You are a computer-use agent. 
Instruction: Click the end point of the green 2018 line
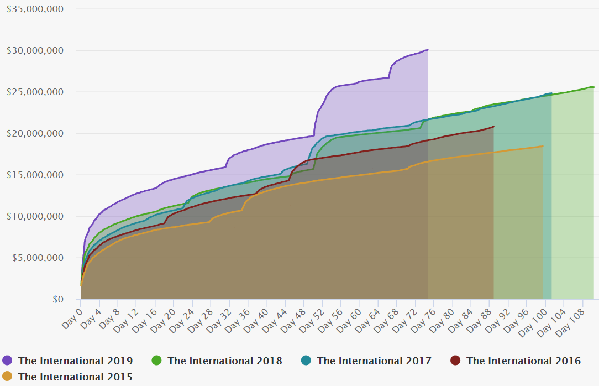pyautogui.click(x=593, y=87)
